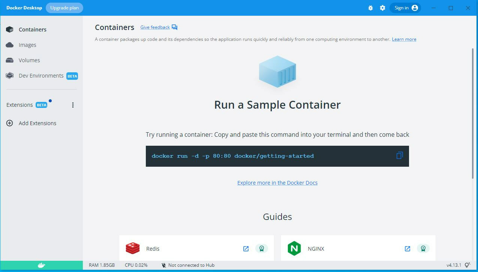Open the Learn more link
The width and height of the screenshot is (478, 272).
pos(404,39)
